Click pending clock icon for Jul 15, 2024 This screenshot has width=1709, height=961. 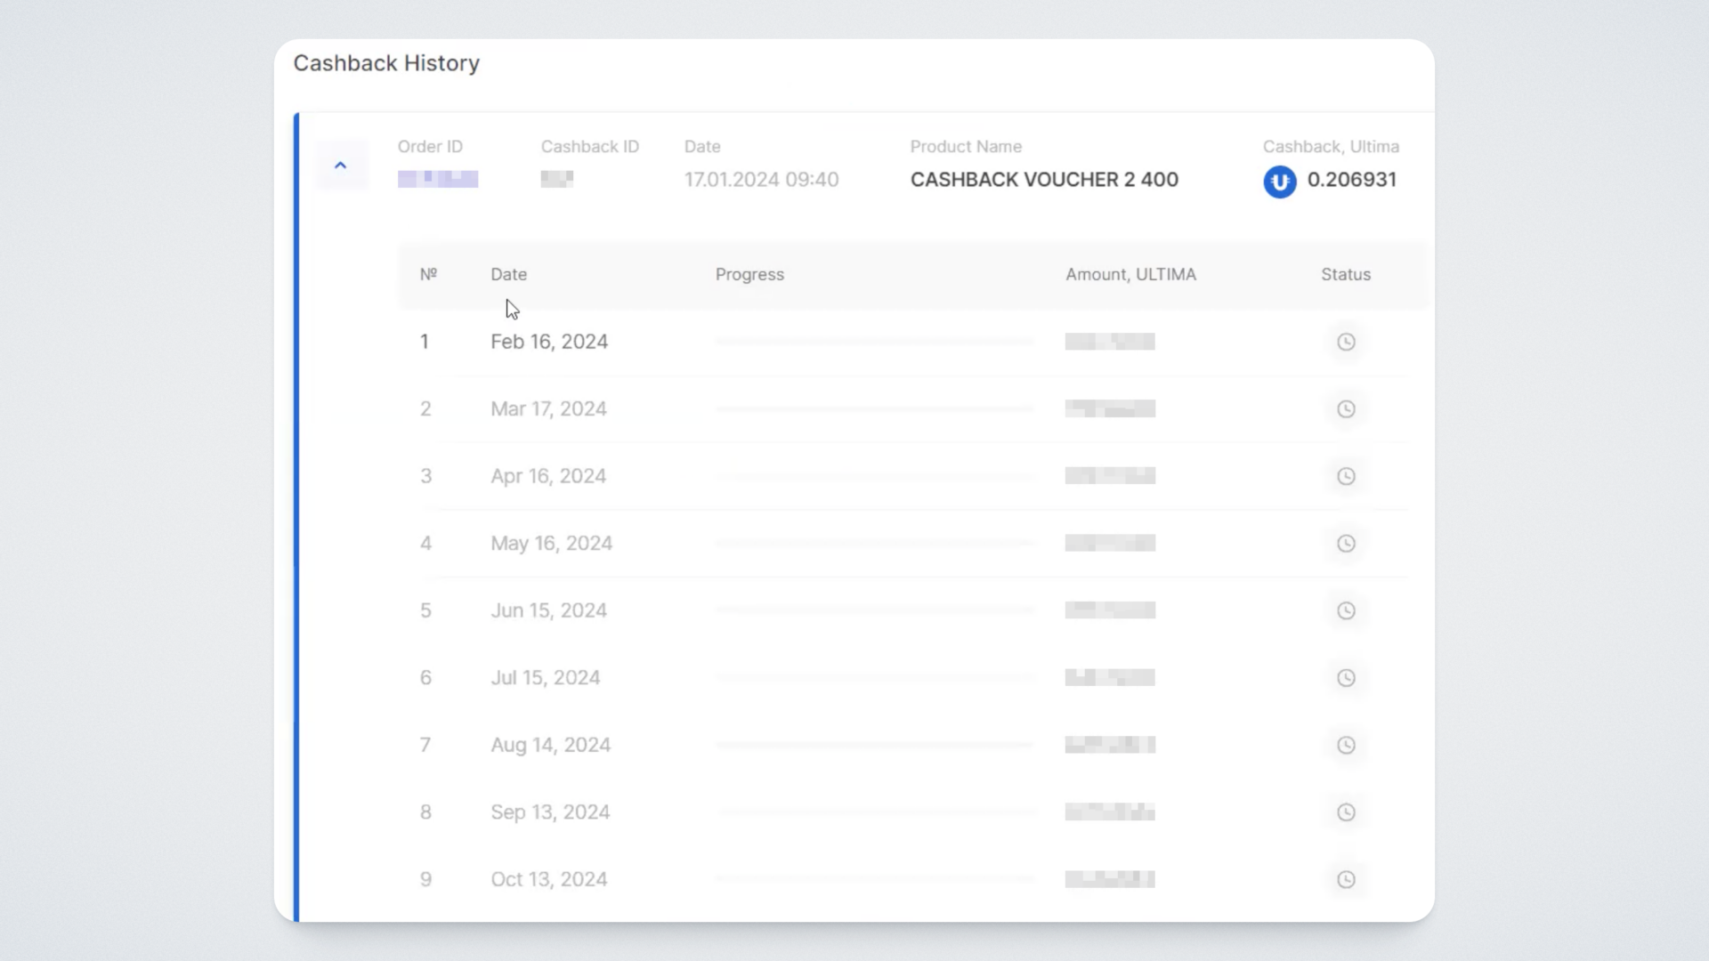click(1346, 678)
